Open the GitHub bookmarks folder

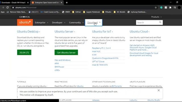(76, 12)
